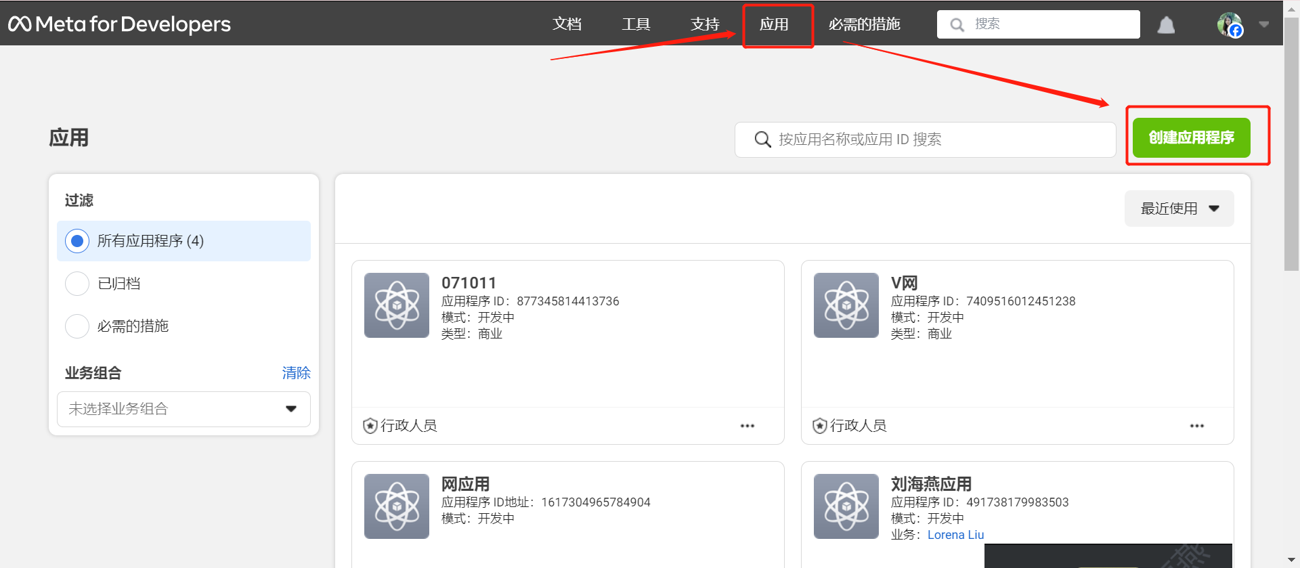Open the 网应用 app icon
Image resolution: width=1300 pixels, height=568 pixels.
click(397, 506)
